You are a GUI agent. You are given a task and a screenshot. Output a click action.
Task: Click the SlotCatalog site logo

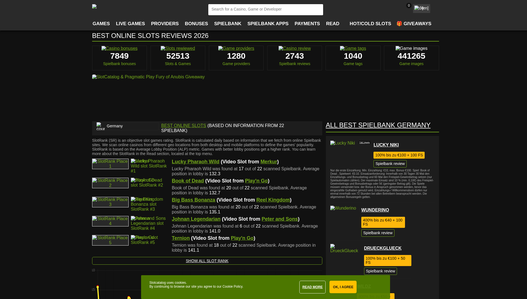coord(94,6)
